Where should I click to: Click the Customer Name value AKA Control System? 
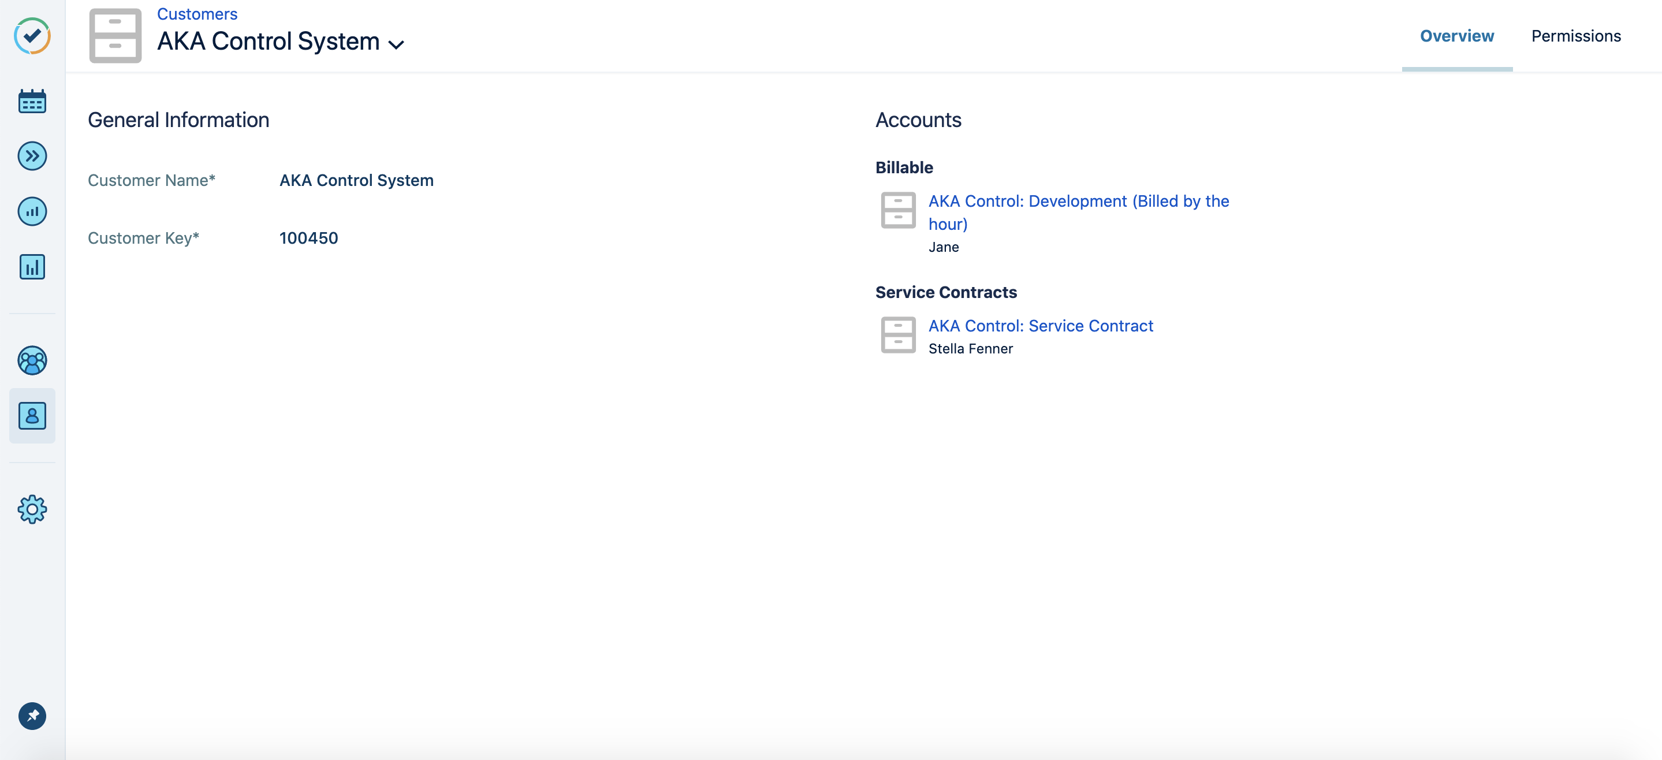click(x=356, y=180)
